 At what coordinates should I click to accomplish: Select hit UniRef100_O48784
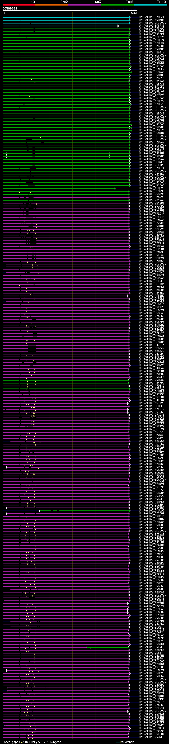pyautogui.click(x=152, y=658)
